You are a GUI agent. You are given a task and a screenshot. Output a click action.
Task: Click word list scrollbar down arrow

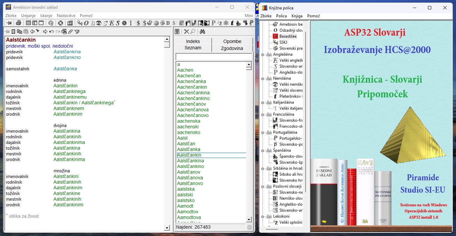249,219
